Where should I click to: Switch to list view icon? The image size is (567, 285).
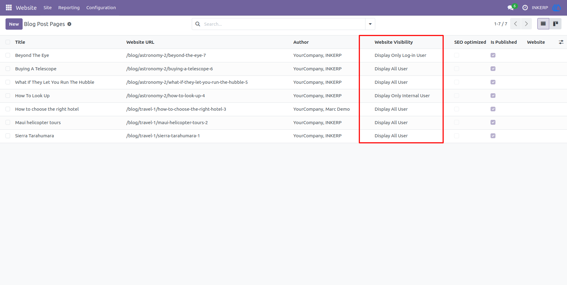(543, 24)
